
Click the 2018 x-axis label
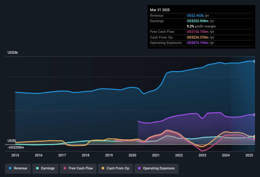(x=86, y=155)
